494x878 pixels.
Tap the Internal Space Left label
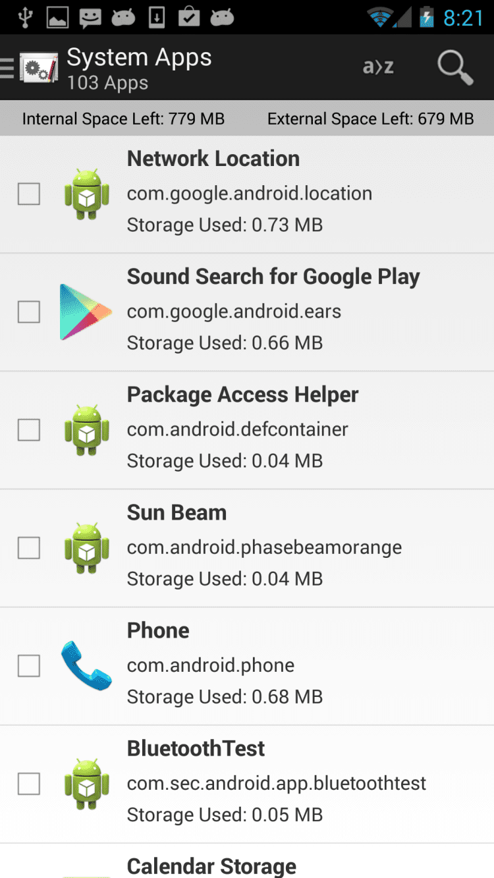coord(123,119)
